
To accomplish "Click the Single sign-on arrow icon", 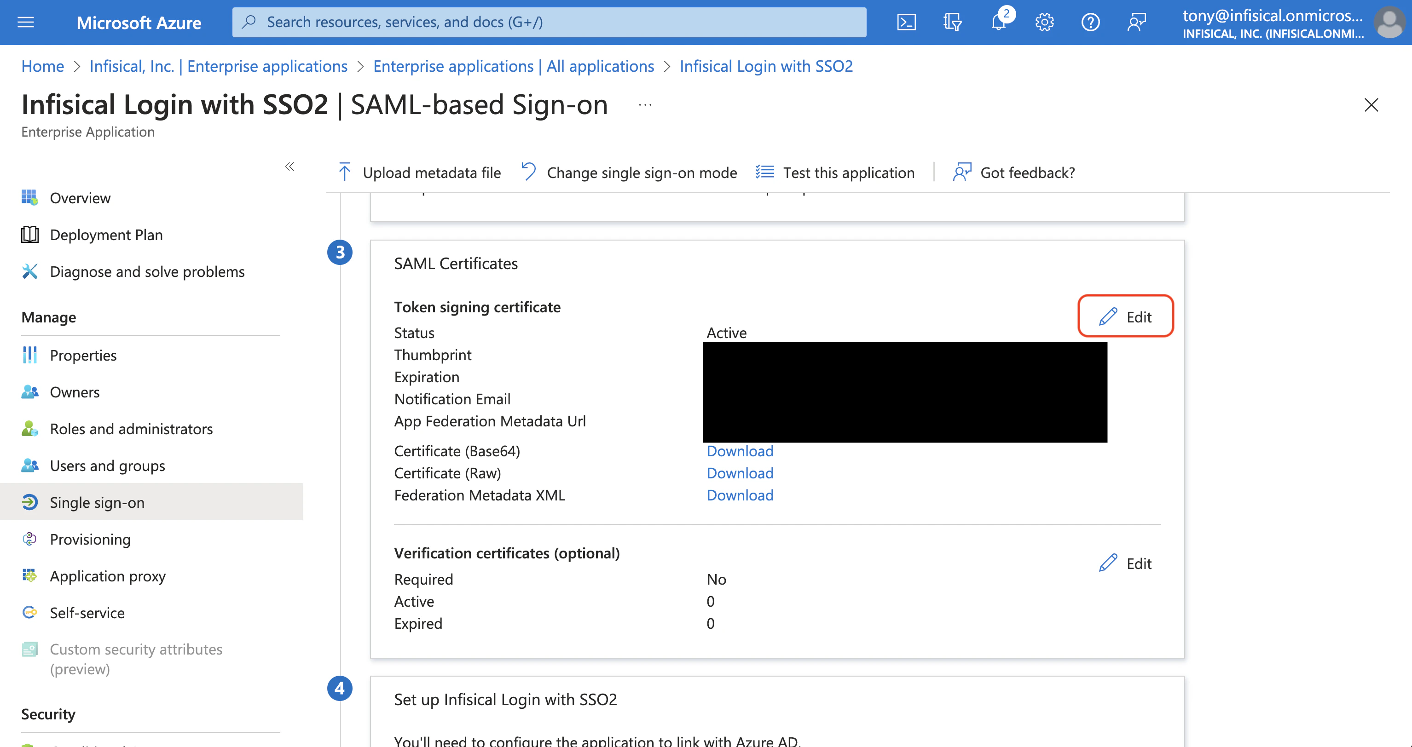I will point(29,502).
